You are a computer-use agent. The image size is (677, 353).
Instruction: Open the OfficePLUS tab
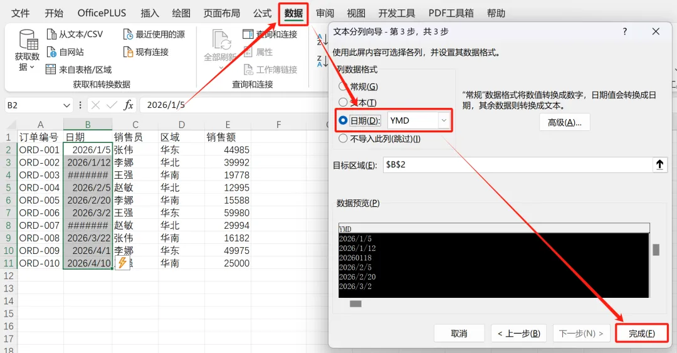[x=102, y=13]
